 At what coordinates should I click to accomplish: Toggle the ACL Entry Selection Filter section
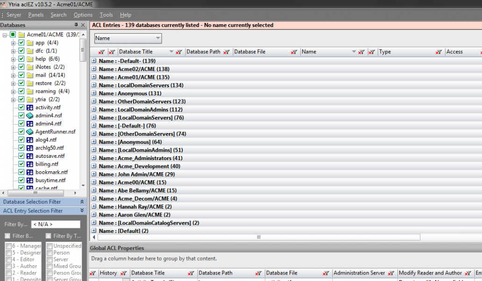[82, 211]
